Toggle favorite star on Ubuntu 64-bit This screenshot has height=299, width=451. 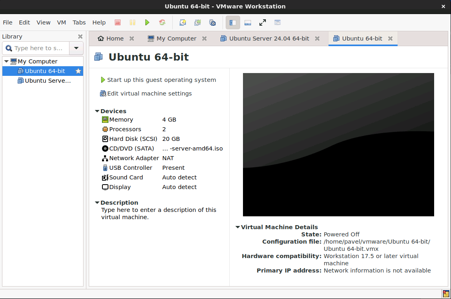pyautogui.click(x=78, y=71)
